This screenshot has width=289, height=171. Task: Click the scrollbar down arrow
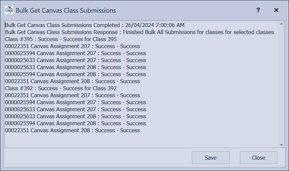pos(281,145)
